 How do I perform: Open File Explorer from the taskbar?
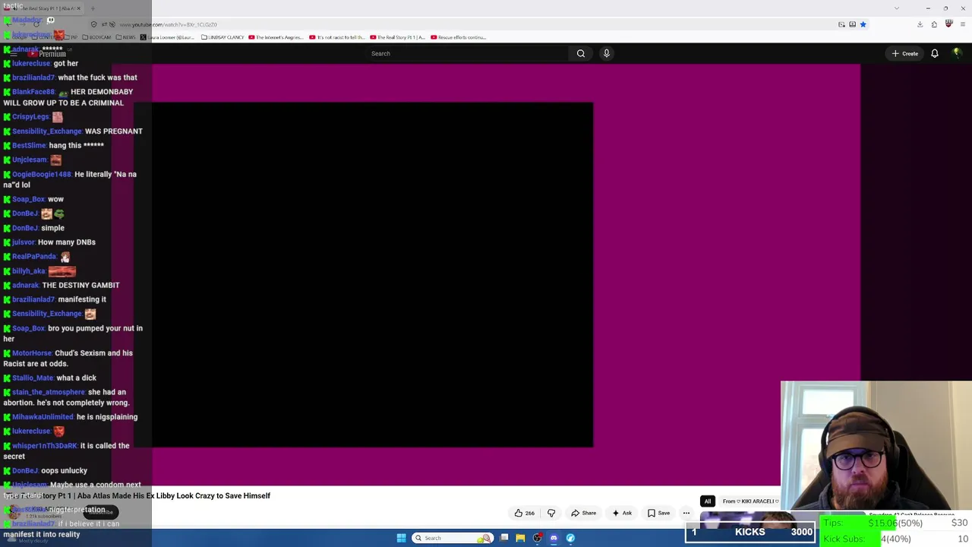[520, 538]
